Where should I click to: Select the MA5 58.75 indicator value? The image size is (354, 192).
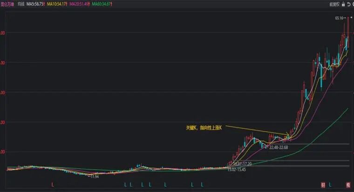pyautogui.click(x=35, y=4)
